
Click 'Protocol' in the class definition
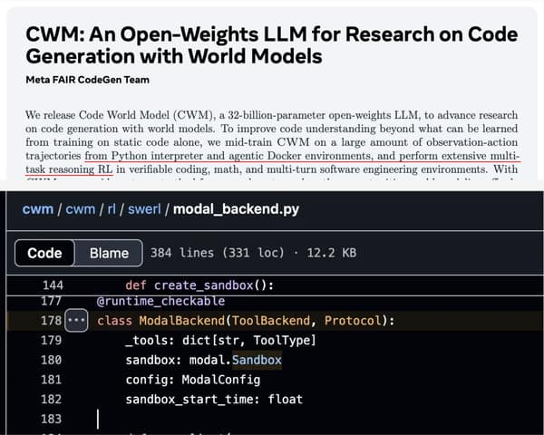(x=353, y=321)
